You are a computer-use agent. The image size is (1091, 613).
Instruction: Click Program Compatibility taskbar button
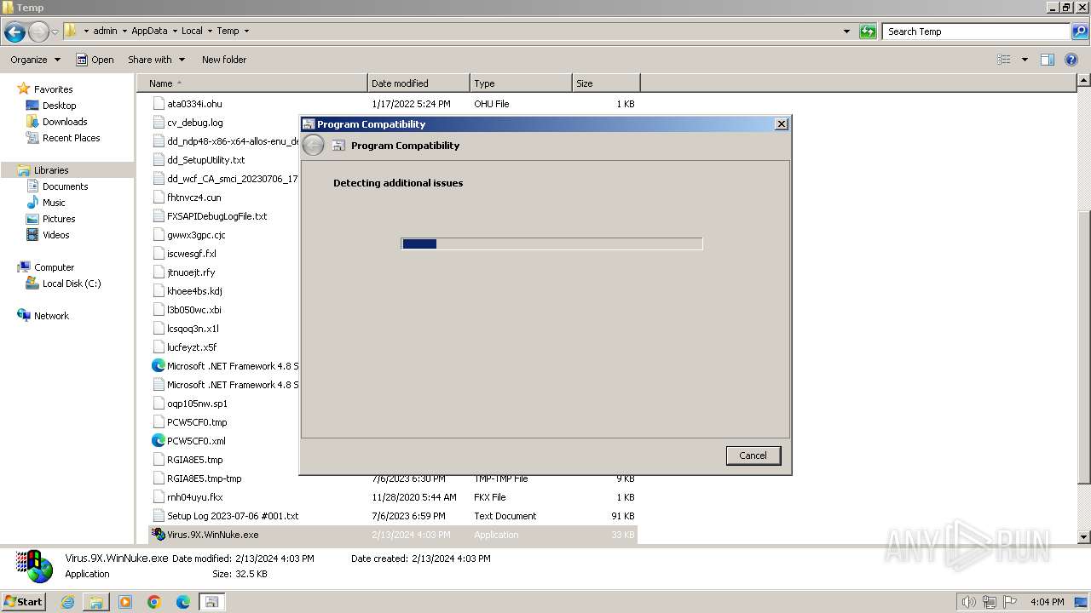coord(211,602)
